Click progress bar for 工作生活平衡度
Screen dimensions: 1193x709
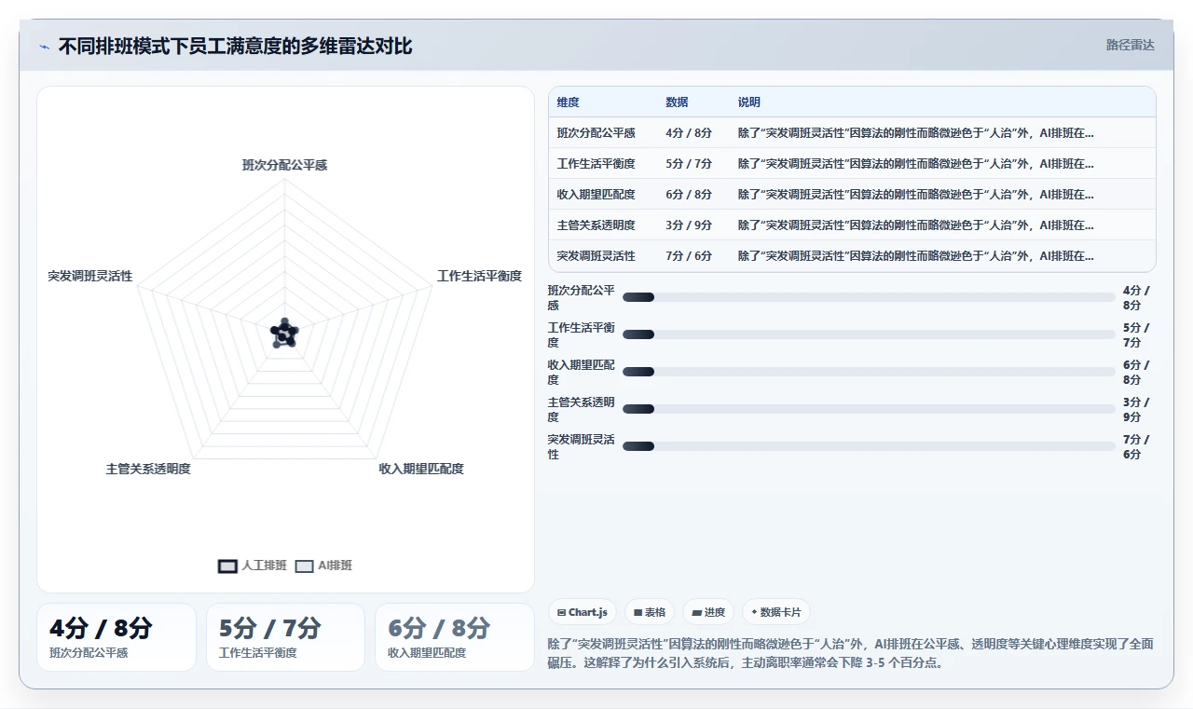(x=869, y=334)
